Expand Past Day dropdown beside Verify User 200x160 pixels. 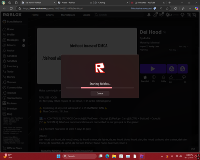pos(183,46)
